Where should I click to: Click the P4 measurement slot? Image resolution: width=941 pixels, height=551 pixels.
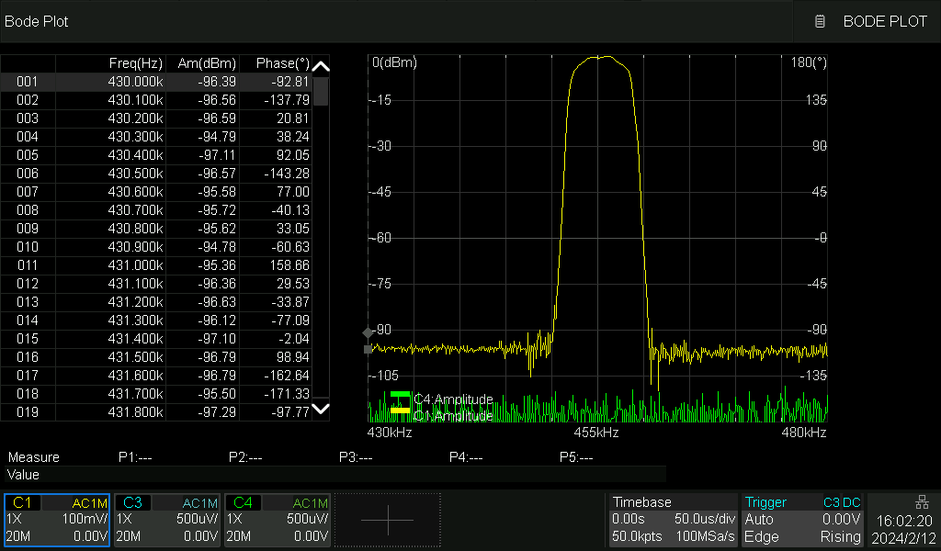pos(466,457)
